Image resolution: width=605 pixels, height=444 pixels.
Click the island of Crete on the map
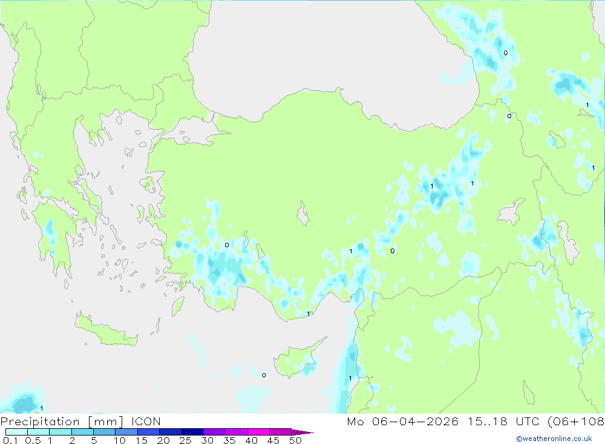106,330
